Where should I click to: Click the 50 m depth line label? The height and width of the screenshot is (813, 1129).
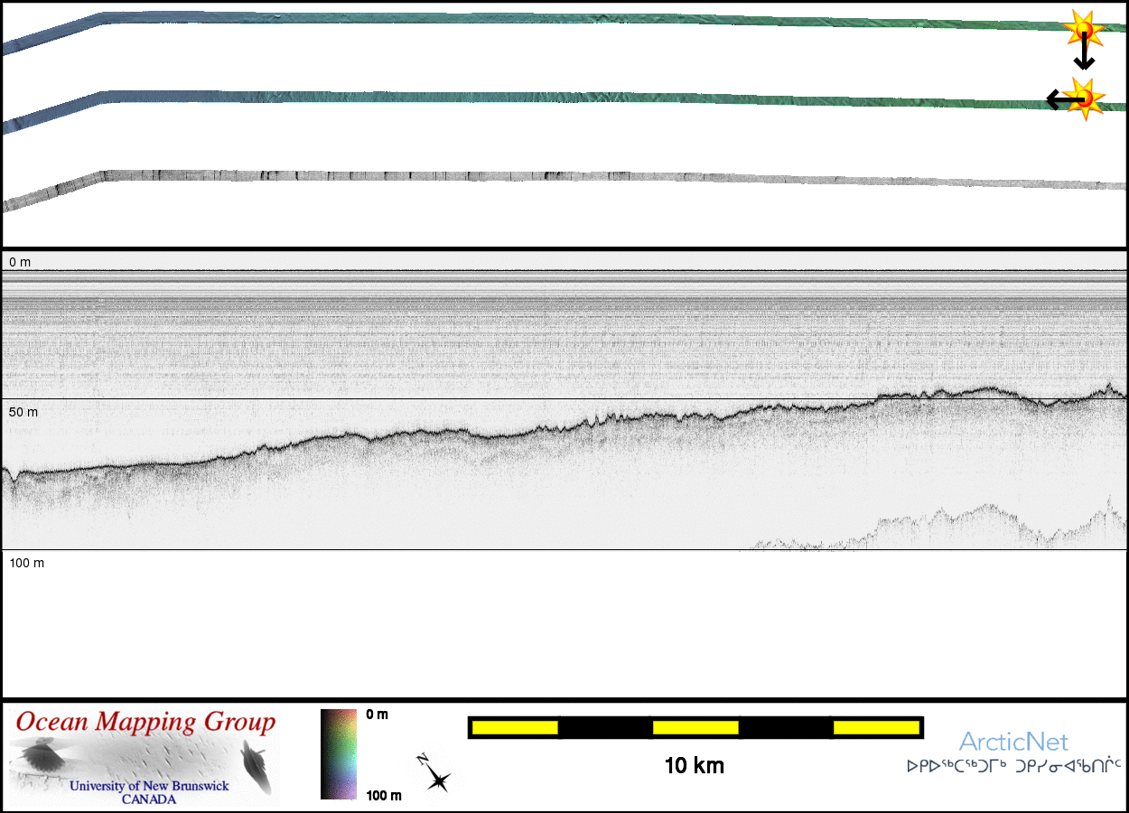click(x=23, y=412)
